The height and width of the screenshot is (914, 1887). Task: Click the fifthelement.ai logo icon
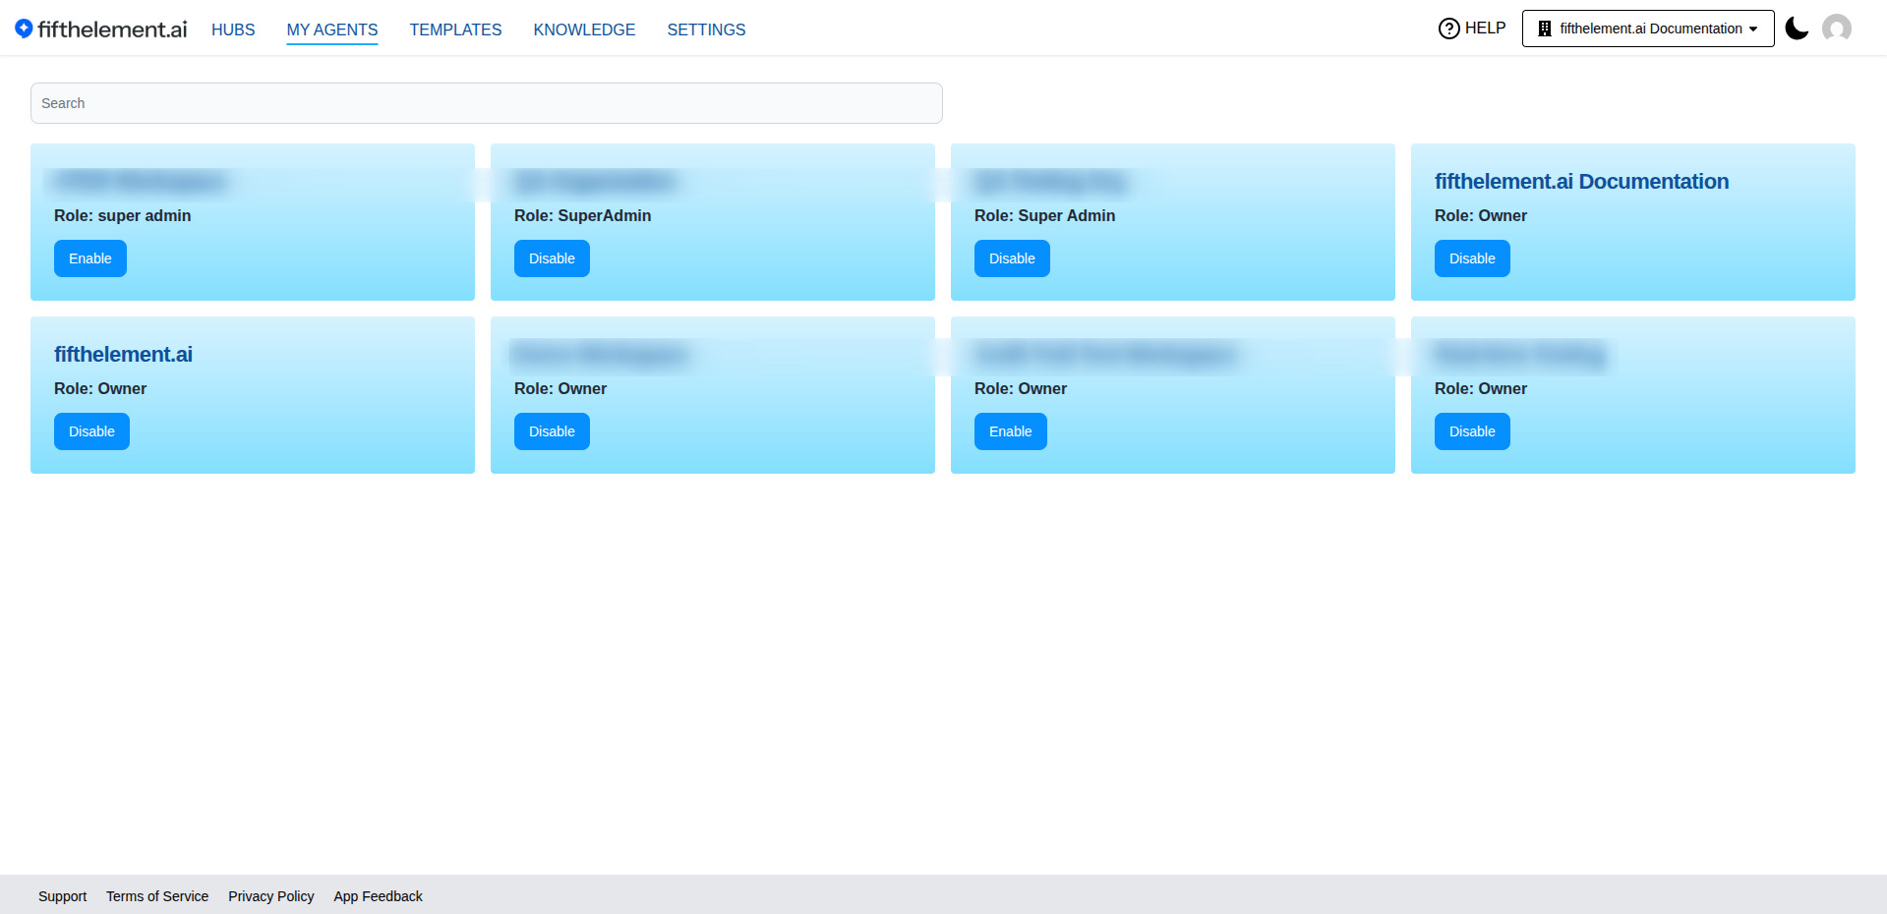pos(24,29)
